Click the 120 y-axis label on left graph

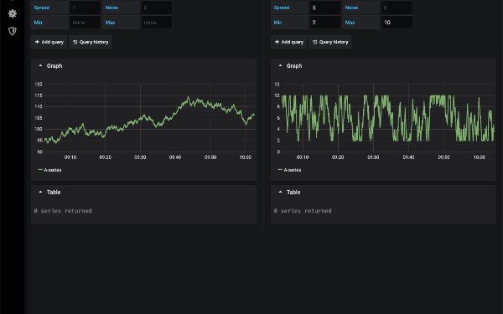39,85
